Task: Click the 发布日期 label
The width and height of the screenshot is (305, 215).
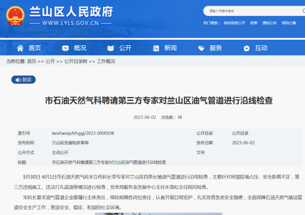Action: 204,143
